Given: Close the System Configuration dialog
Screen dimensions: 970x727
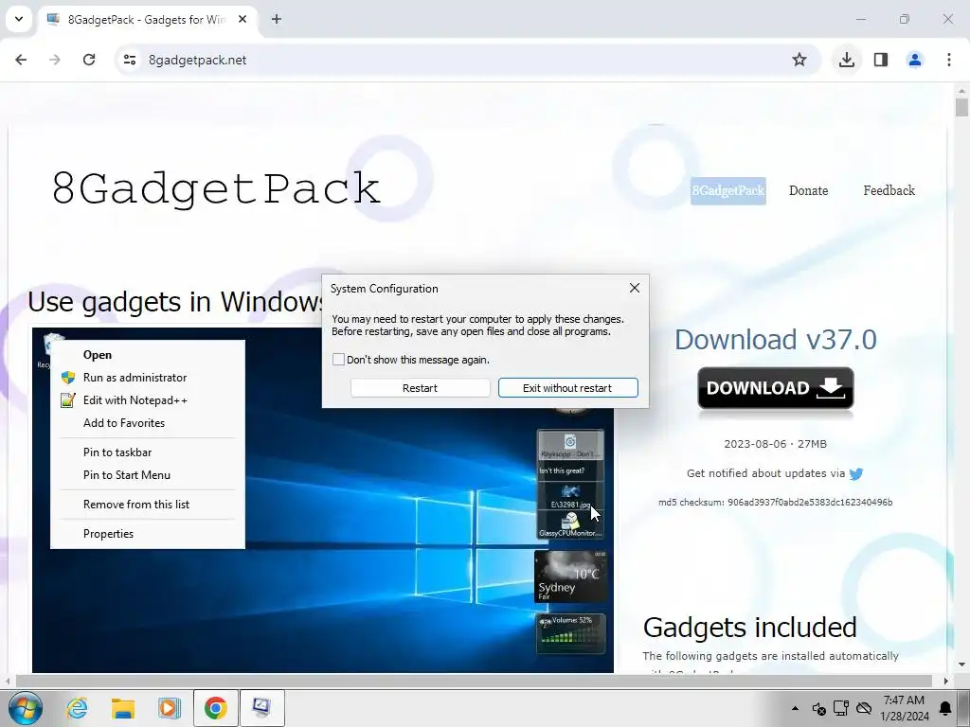Looking at the screenshot, I should click(634, 288).
